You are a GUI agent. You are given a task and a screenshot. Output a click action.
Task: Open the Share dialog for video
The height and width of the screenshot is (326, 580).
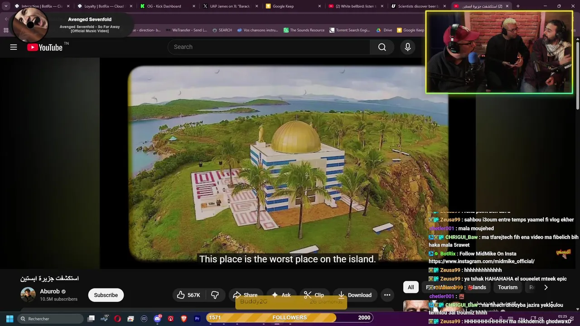click(245, 295)
